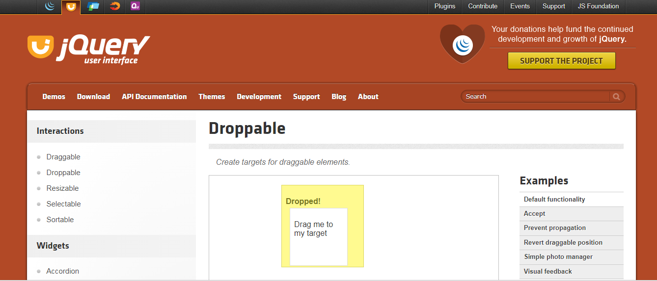
Task: Open the Themes navigation item
Action: pyautogui.click(x=212, y=97)
